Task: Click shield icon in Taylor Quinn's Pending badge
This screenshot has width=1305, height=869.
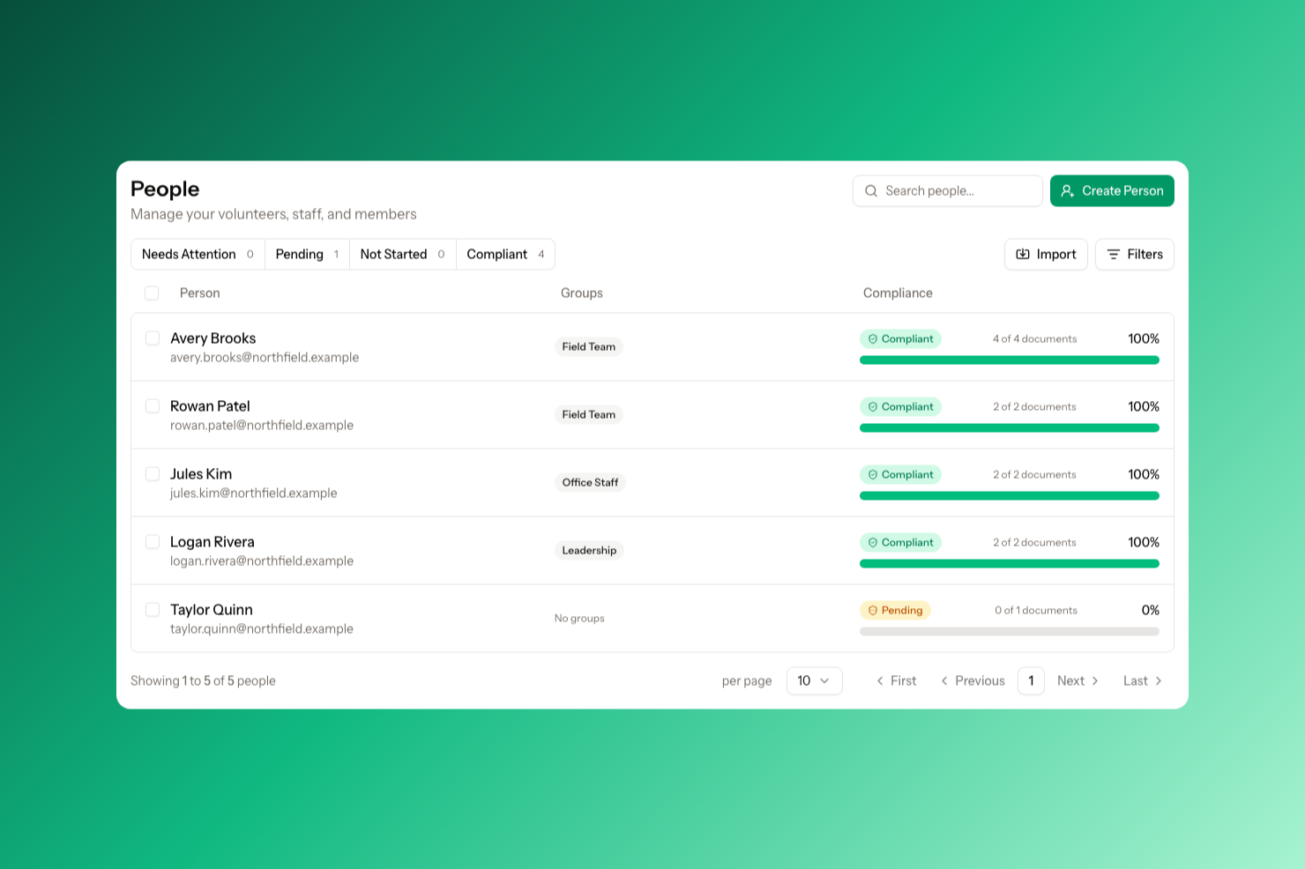Action: [873, 610]
